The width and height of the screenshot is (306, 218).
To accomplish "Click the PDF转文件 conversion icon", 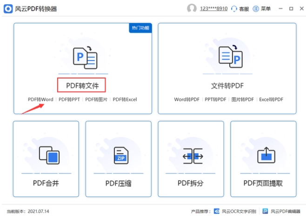I will [85, 58].
